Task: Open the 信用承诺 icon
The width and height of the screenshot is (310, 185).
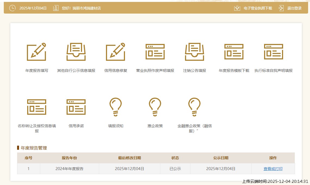Action: pyautogui.click(x=76, y=107)
